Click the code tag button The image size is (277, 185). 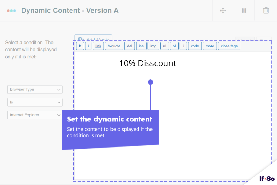pyautogui.click(x=195, y=46)
